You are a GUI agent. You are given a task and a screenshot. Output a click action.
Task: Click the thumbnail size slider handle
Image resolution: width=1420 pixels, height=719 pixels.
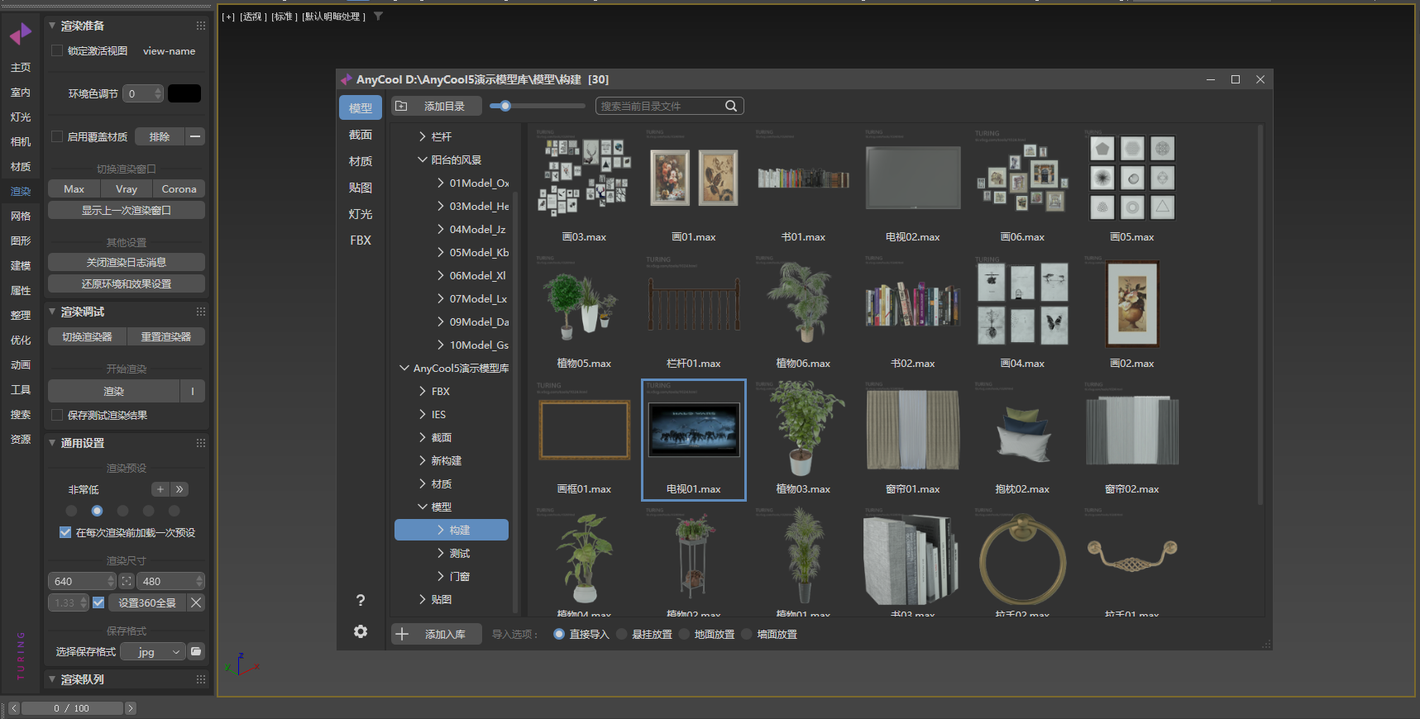click(x=505, y=106)
